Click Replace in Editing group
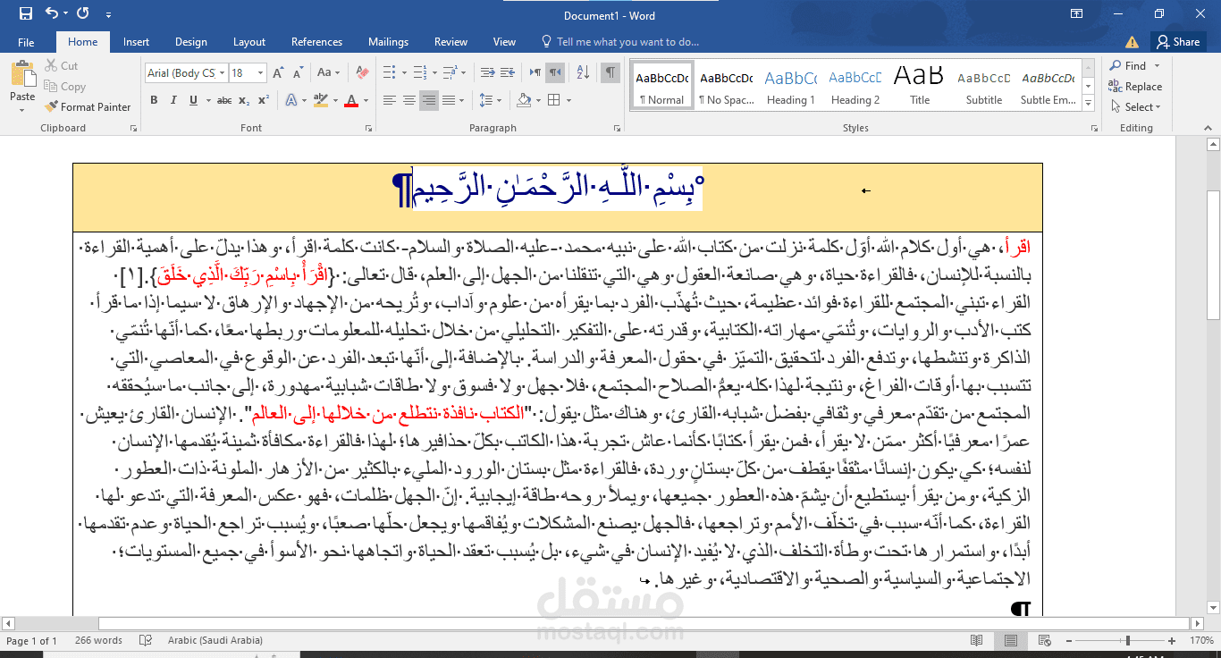Image resolution: width=1221 pixels, height=658 pixels. (x=1135, y=87)
